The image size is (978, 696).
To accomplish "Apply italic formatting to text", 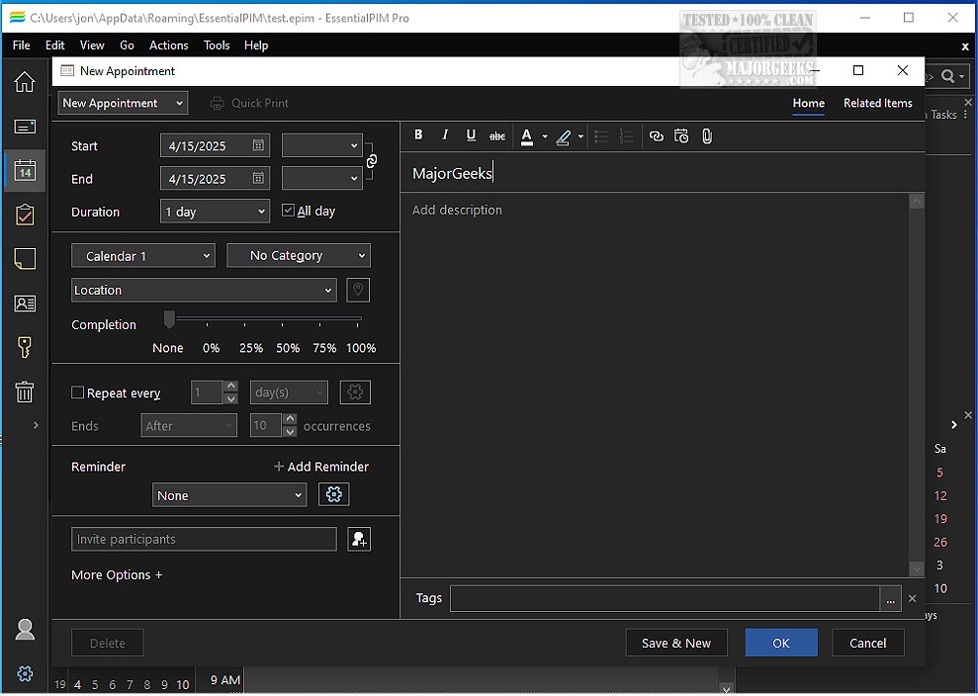I will [x=445, y=136].
